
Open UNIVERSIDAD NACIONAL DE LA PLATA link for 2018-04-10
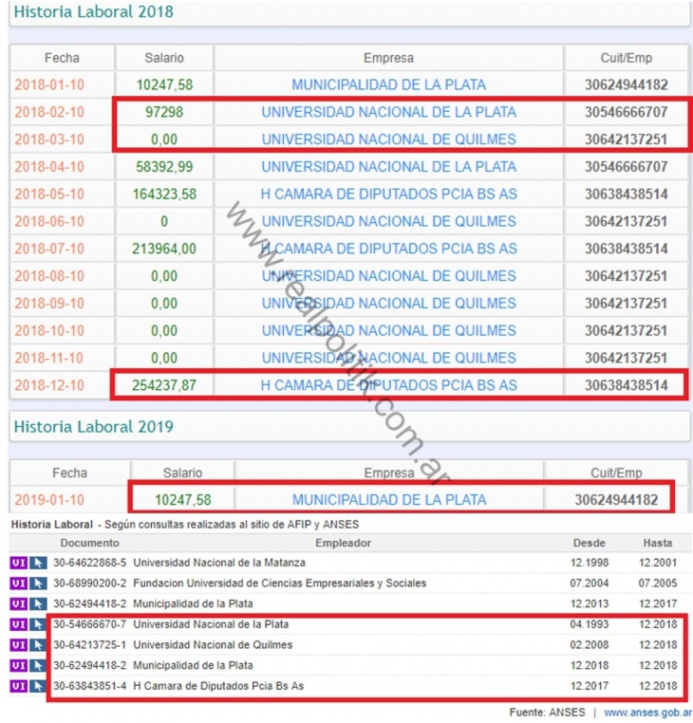(388, 166)
